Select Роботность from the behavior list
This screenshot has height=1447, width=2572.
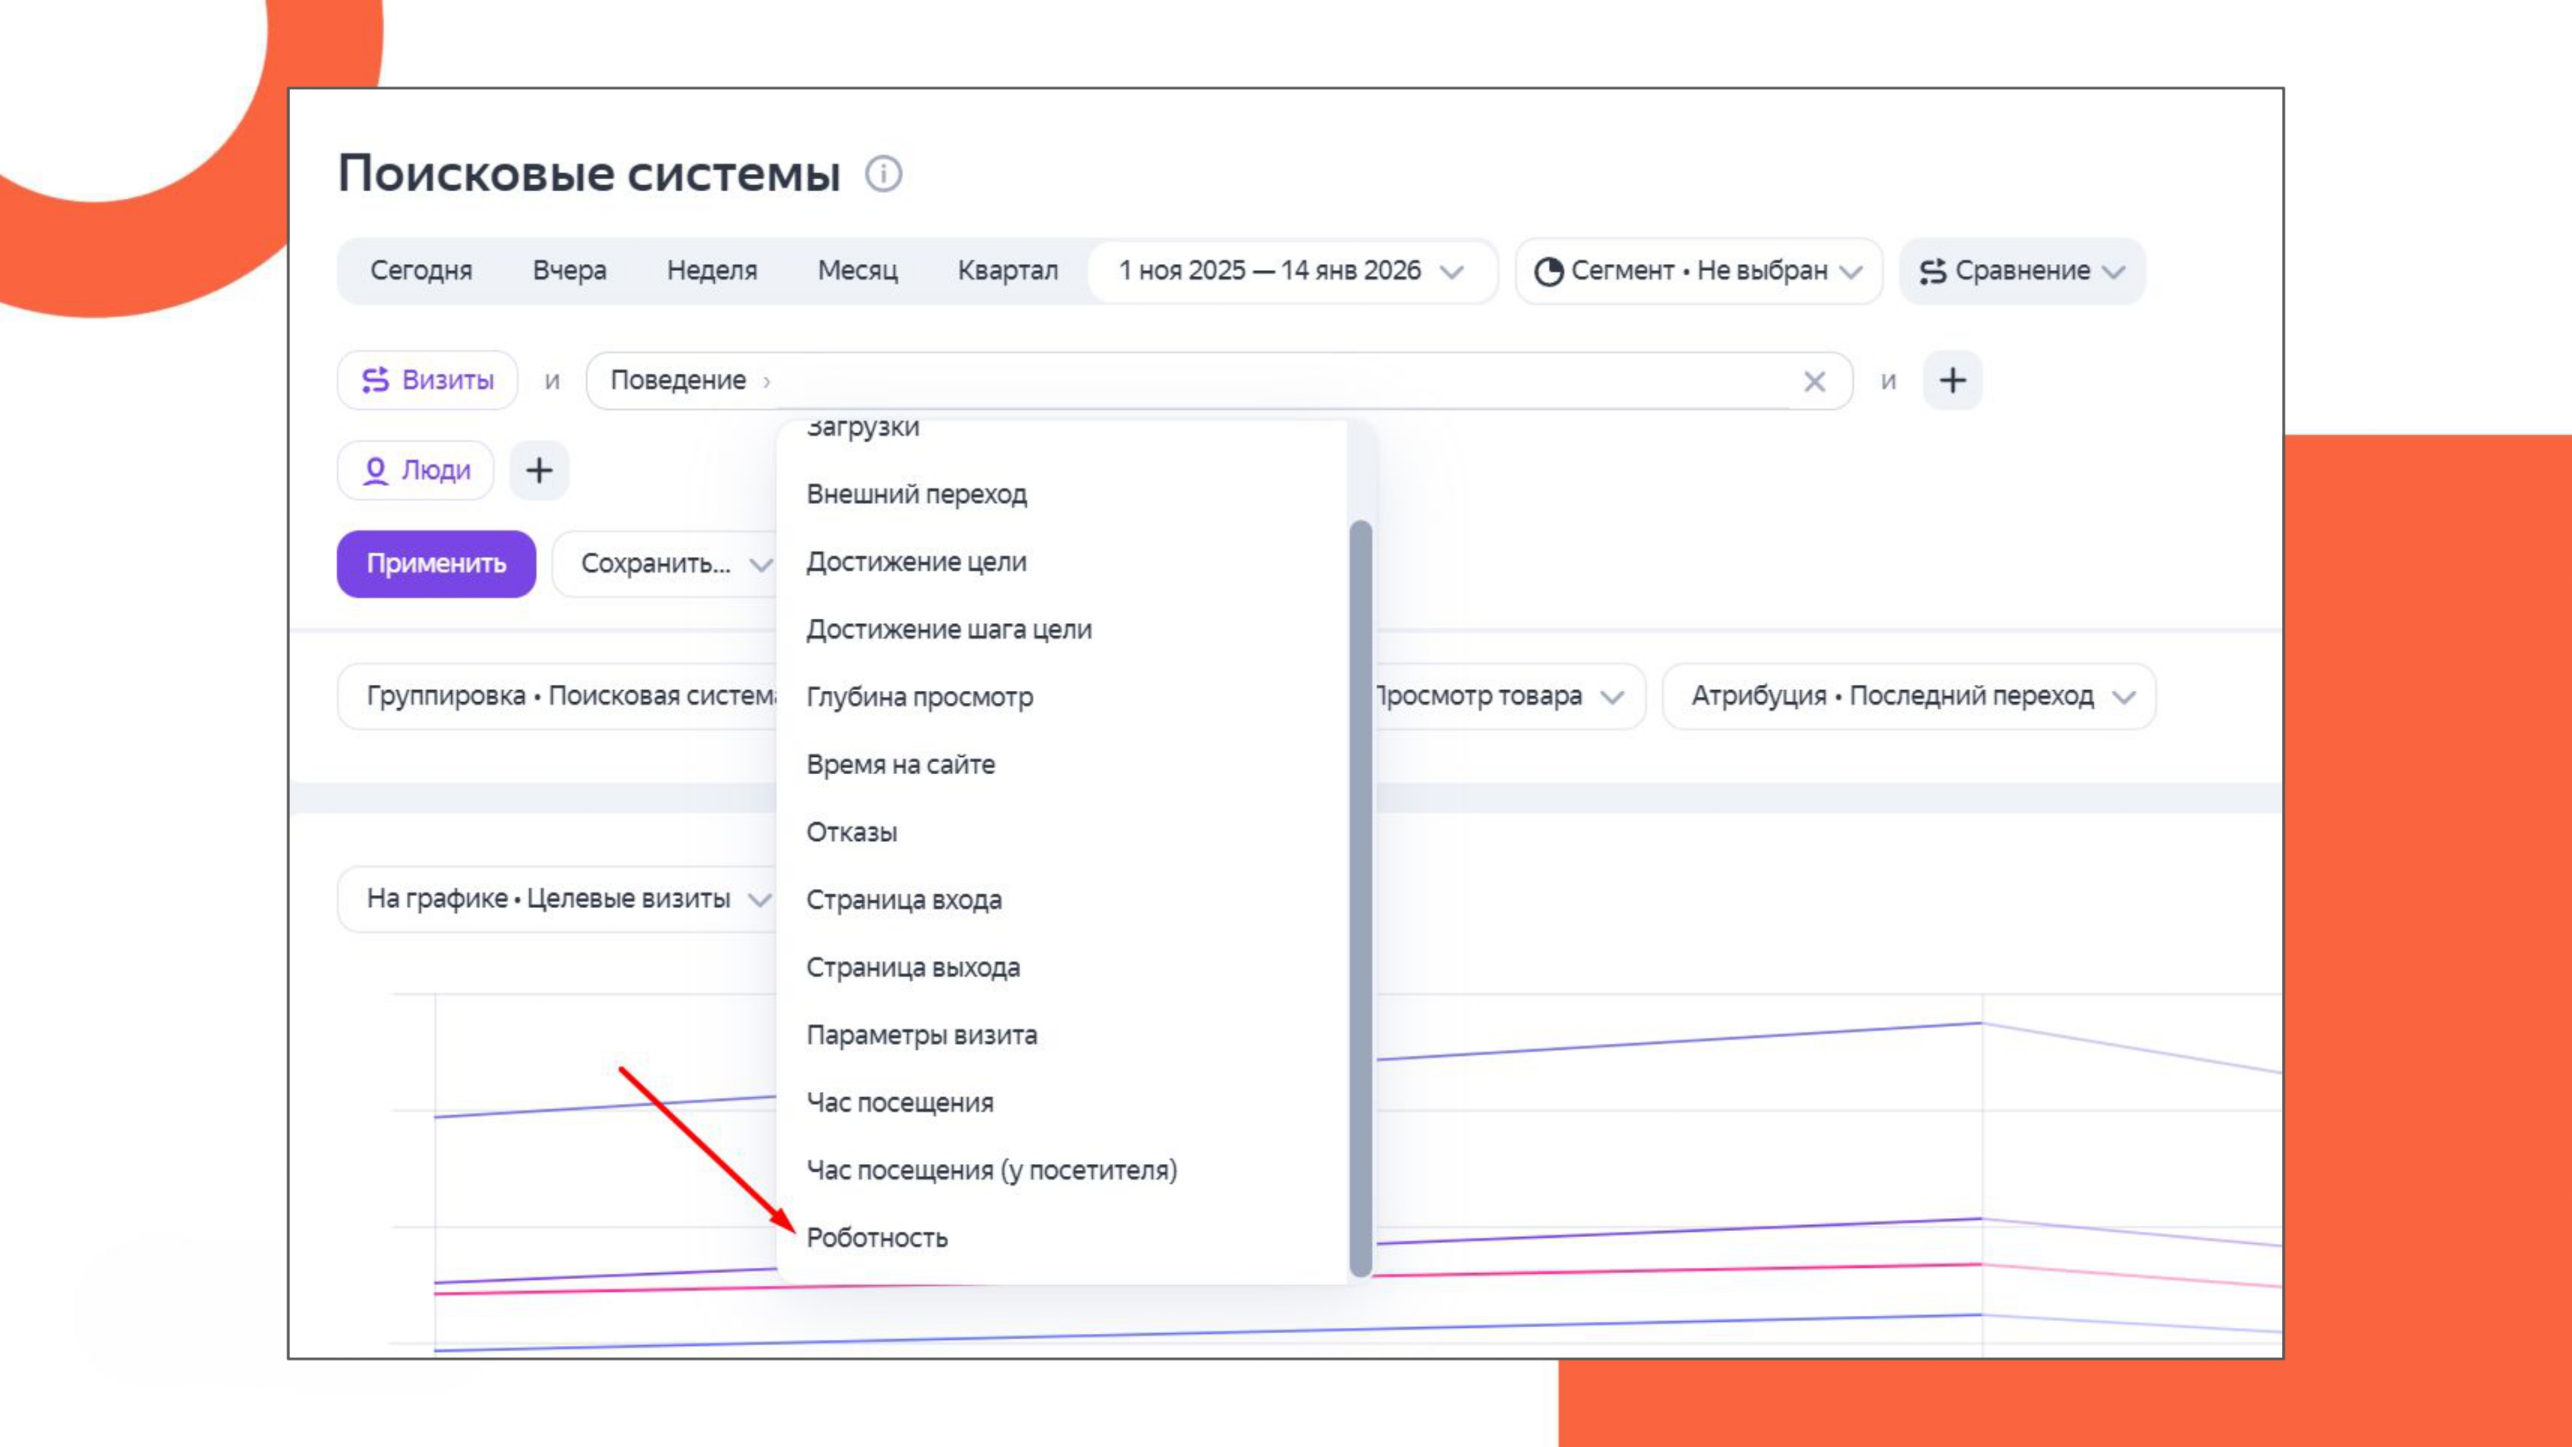[x=877, y=1237]
